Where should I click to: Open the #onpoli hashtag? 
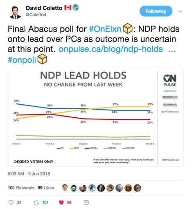(22, 60)
